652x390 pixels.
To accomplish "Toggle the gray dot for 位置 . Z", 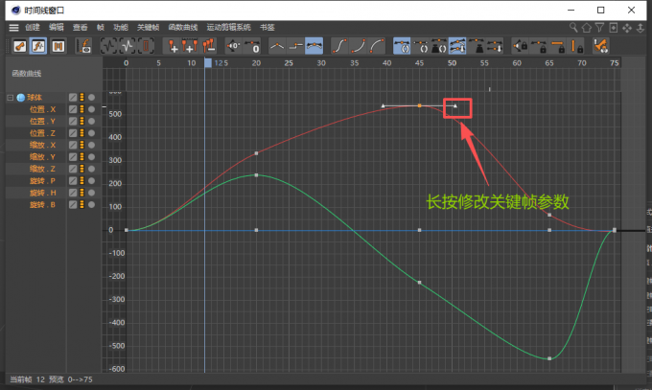I will (91, 133).
